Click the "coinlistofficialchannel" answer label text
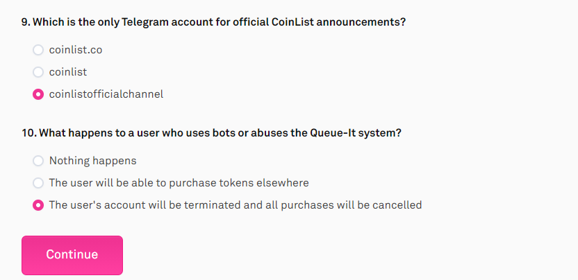This screenshot has width=578, height=280. (106, 94)
